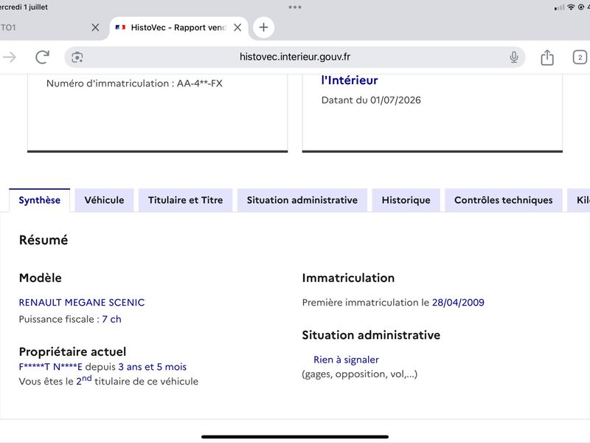This screenshot has height=443, width=590.
Task: Close the TO1 tab
Action: click(95, 27)
